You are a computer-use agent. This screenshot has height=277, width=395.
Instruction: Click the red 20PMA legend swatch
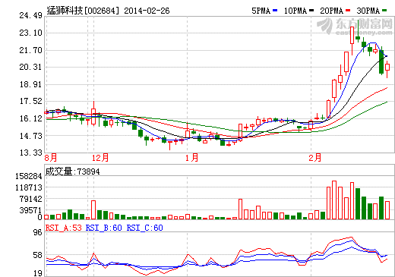348,11
